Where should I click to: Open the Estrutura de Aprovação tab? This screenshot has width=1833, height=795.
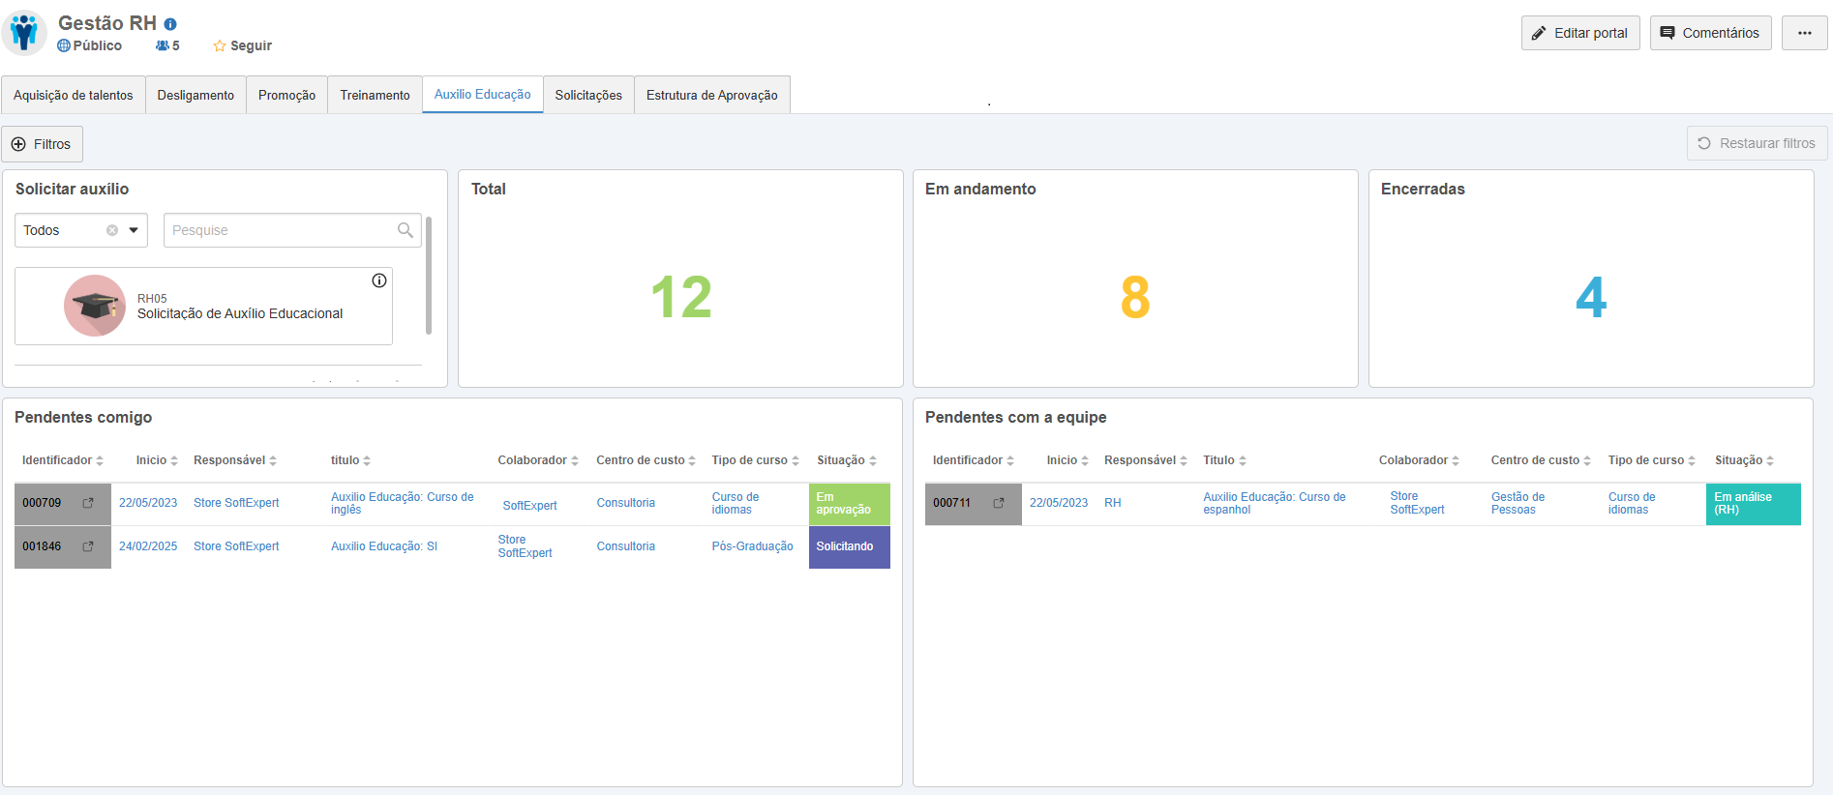click(x=711, y=95)
